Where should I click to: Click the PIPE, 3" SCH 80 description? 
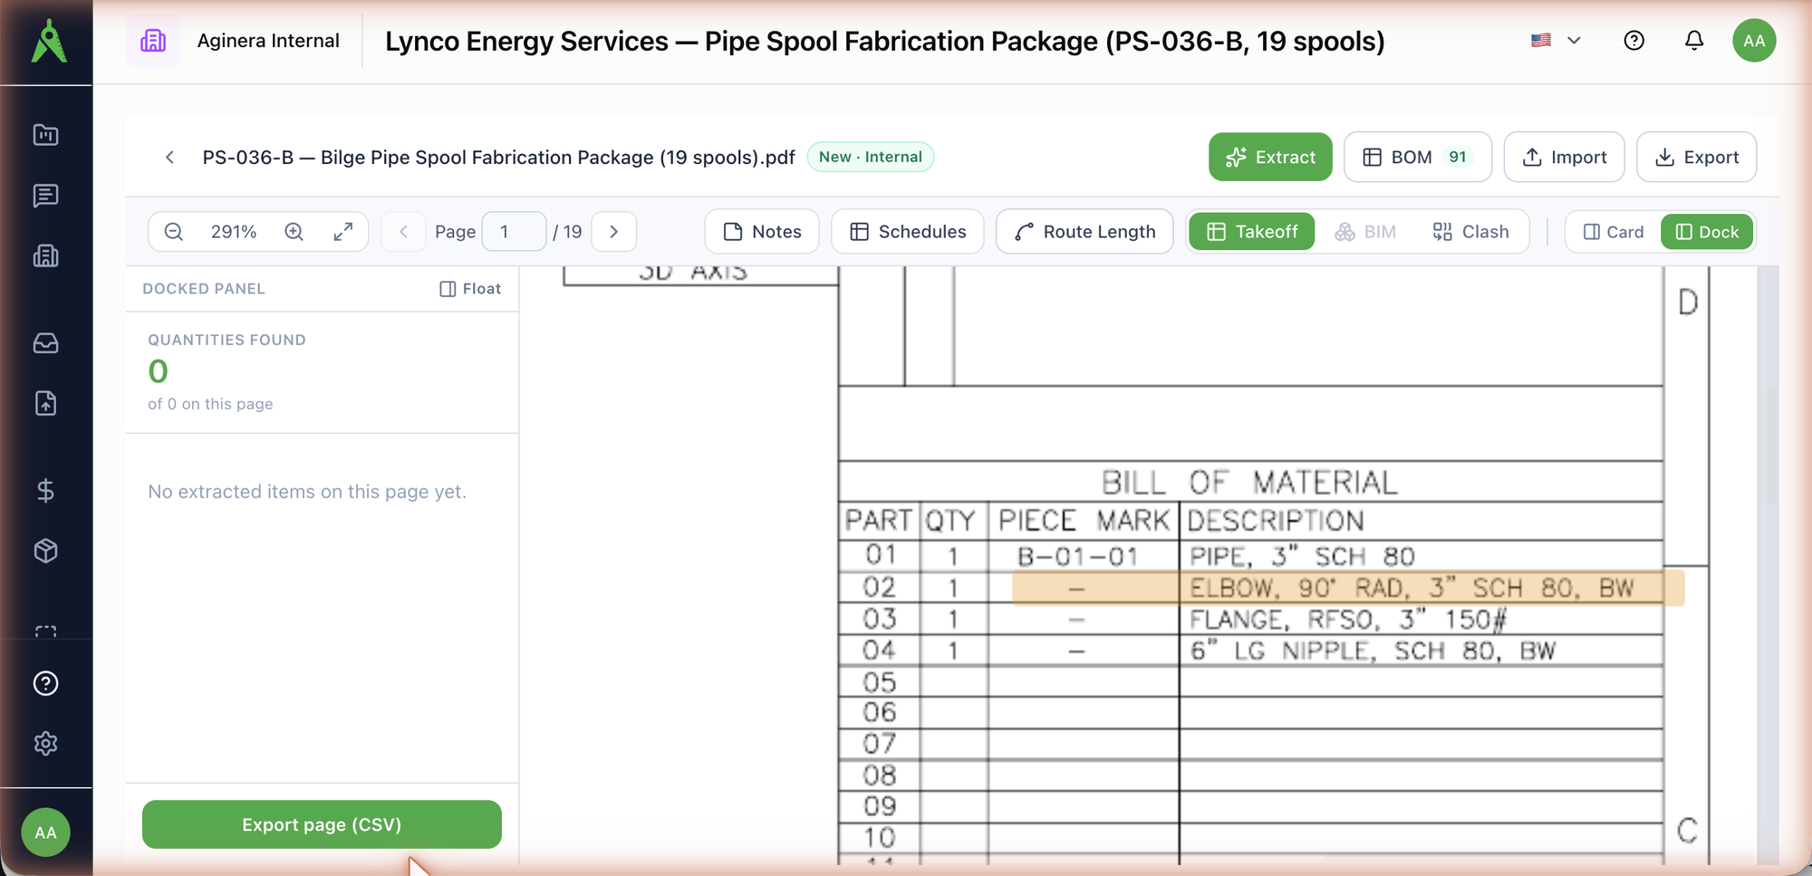pos(1303,555)
